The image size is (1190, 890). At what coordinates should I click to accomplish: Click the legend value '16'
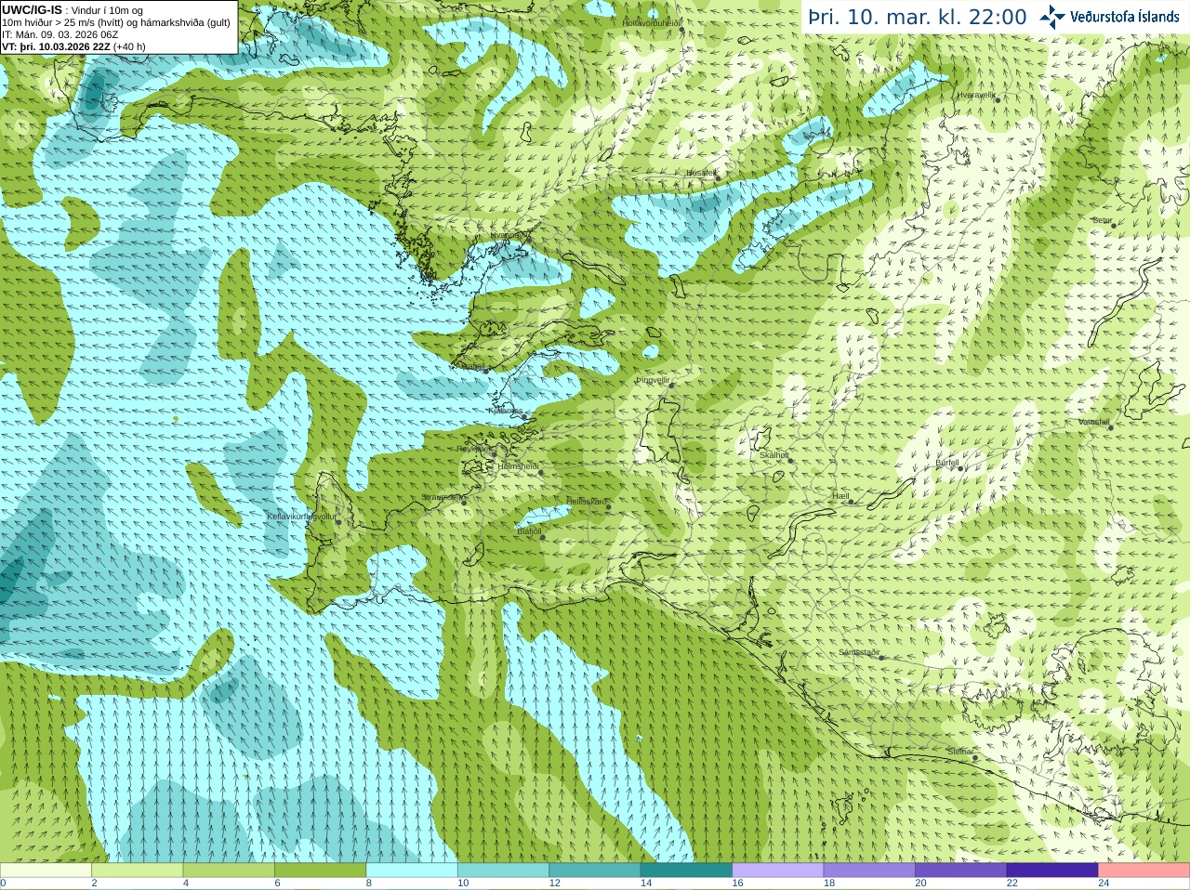pos(737,883)
